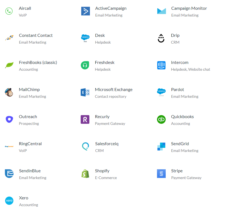Click 'Email Marketing' under MailChimp
This screenshot has height=211, width=226.
[x=32, y=96]
